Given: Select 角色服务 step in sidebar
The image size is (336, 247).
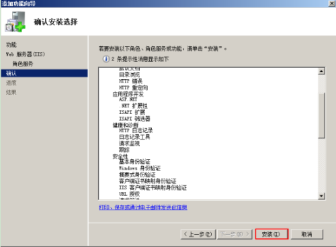Looking at the screenshot, I should pyautogui.click(x=23, y=64).
